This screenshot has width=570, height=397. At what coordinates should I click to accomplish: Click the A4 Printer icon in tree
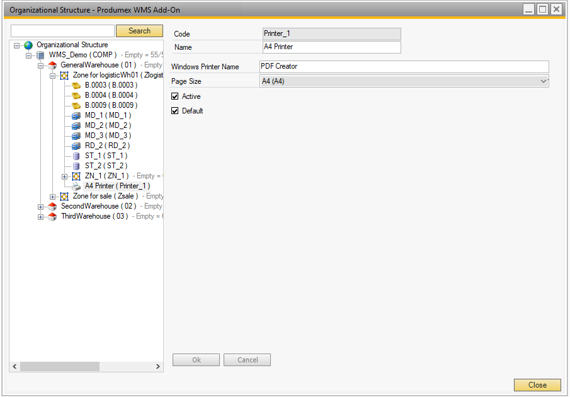point(76,187)
